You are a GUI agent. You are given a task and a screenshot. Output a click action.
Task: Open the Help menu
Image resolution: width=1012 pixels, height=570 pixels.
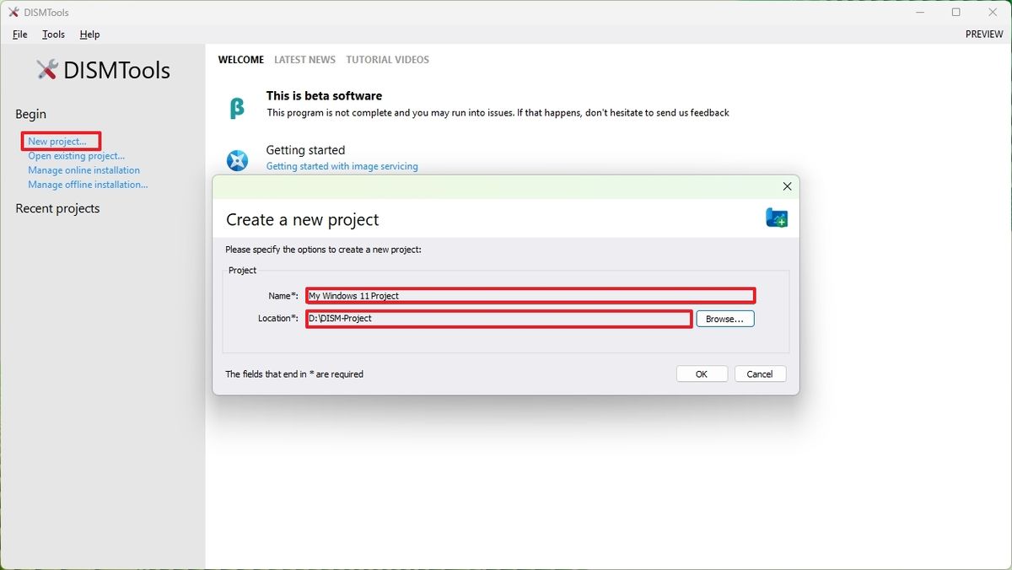pos(89,35)
